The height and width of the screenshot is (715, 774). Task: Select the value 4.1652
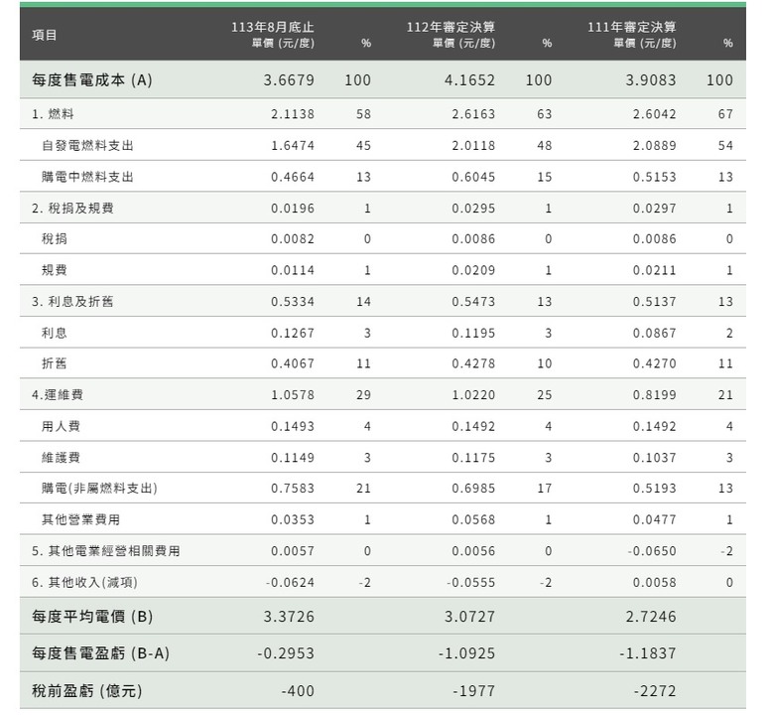[x=469, y=80]
